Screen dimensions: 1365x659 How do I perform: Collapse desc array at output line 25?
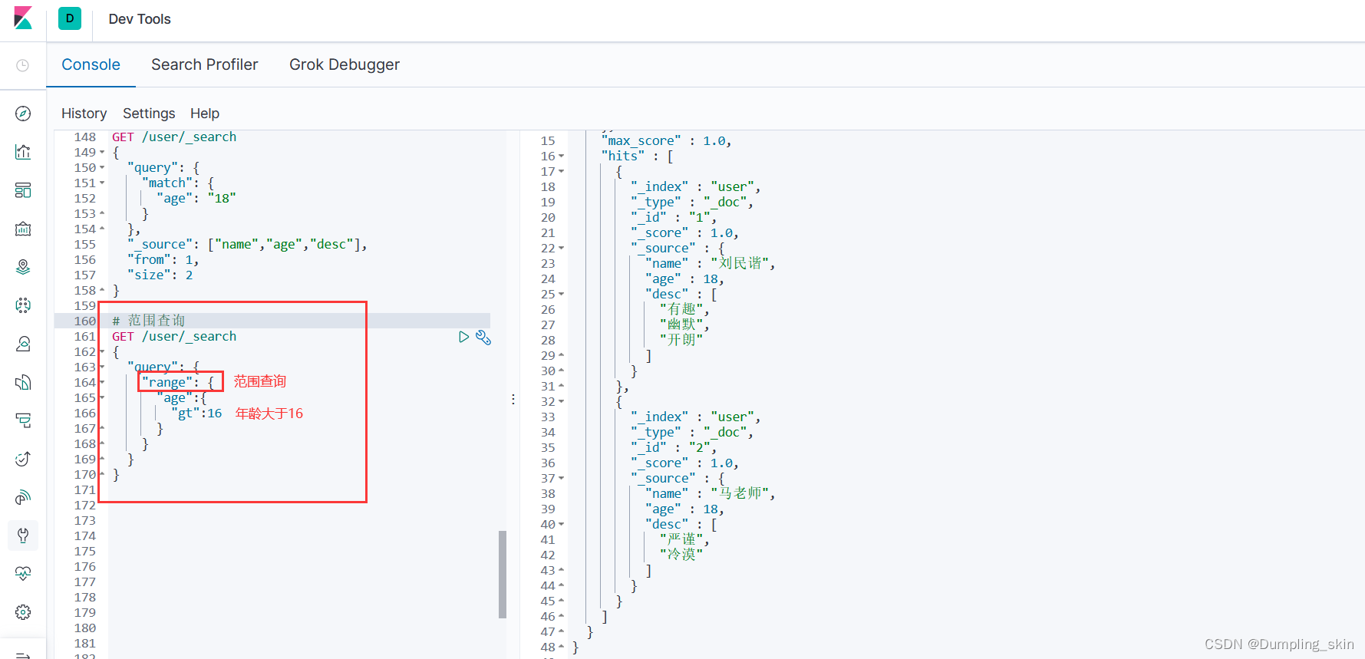point(561,294)
